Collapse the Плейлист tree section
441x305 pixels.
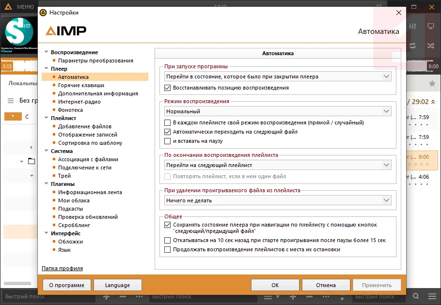[46, 118]
